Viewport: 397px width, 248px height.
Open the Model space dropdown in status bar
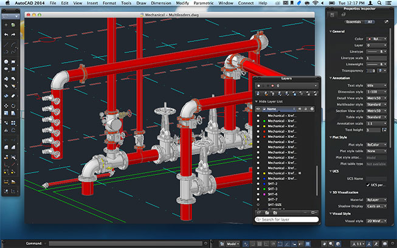coord(233,244)
